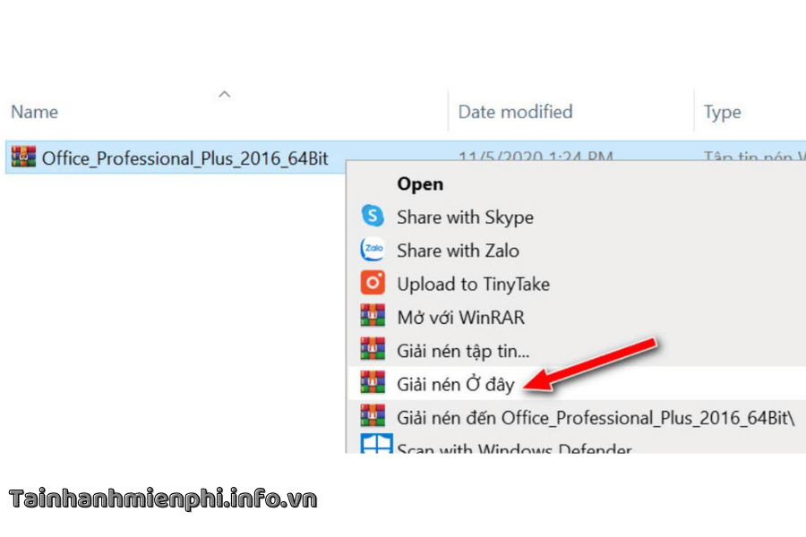Choose Upload to TinyTake
The height and width of the screenshot is (537, 806).
coord(473,284)
